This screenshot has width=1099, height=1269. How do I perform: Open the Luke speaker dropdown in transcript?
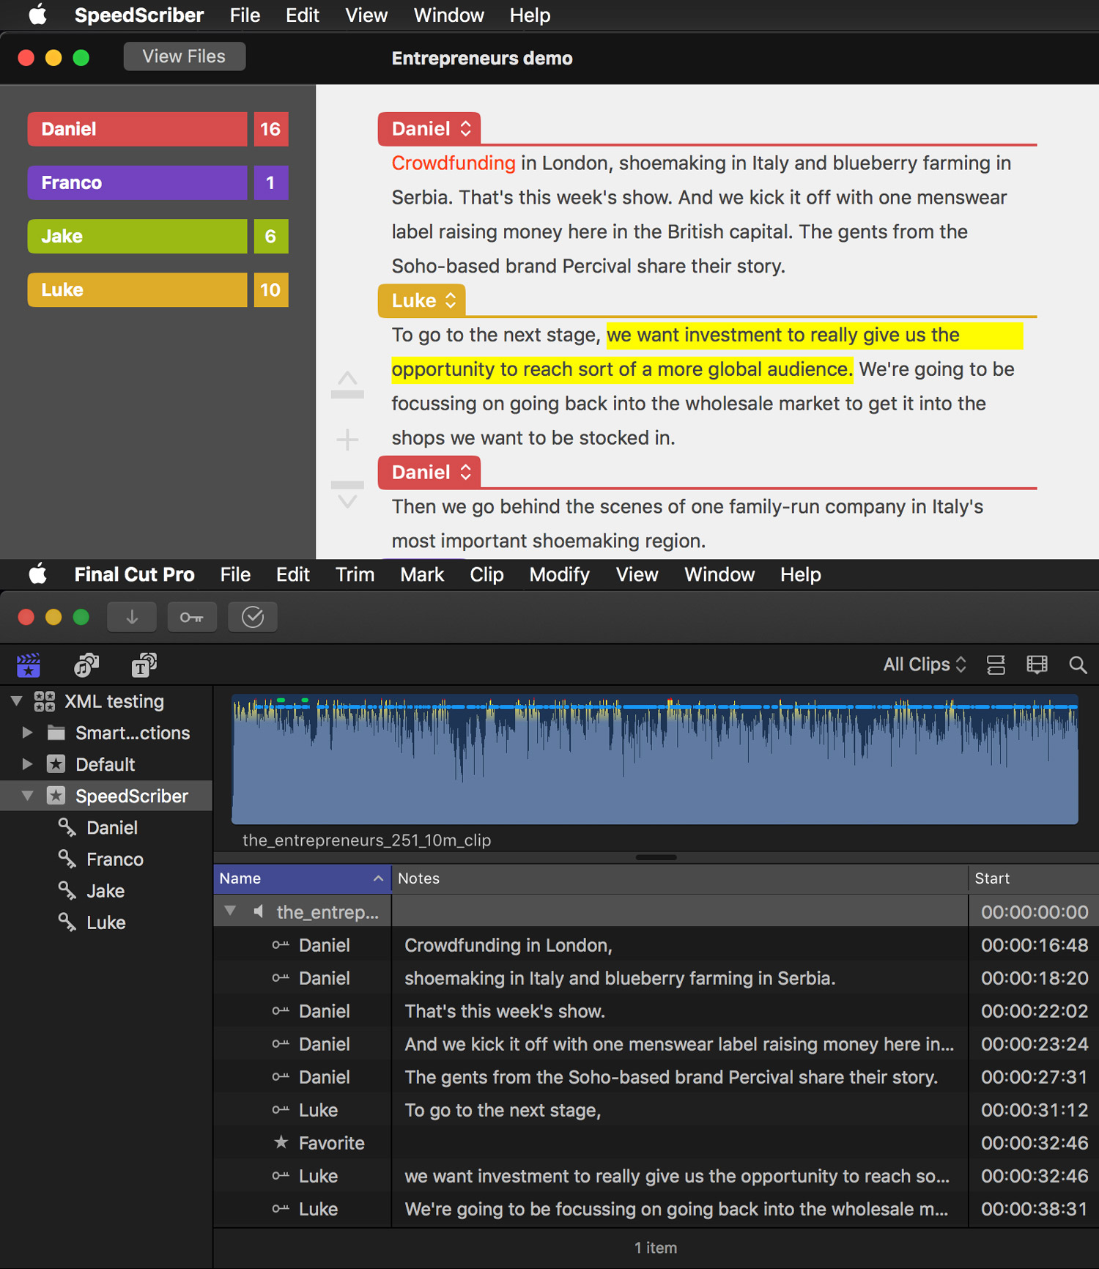point(422,300)
